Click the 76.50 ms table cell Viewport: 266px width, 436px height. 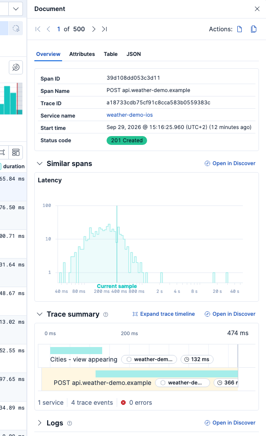(12, 207)
